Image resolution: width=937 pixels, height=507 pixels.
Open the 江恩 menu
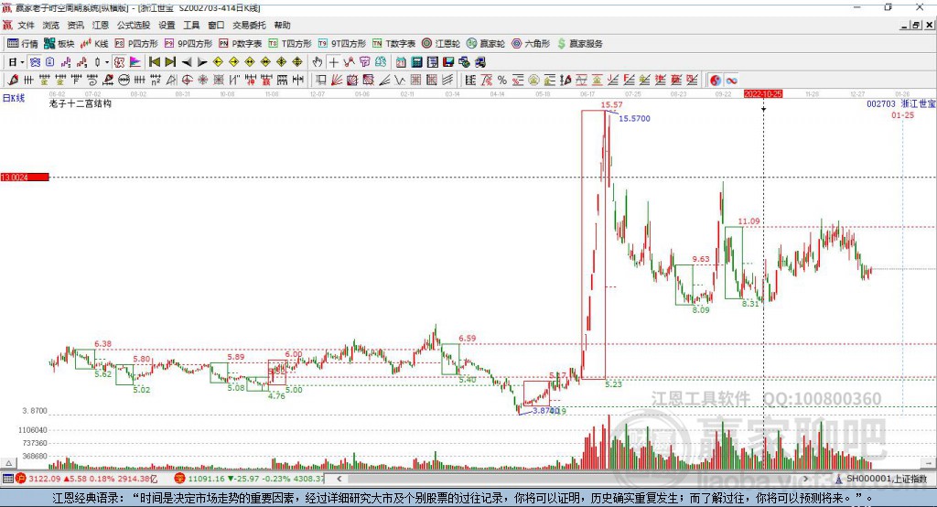click(x=101, y=25)
